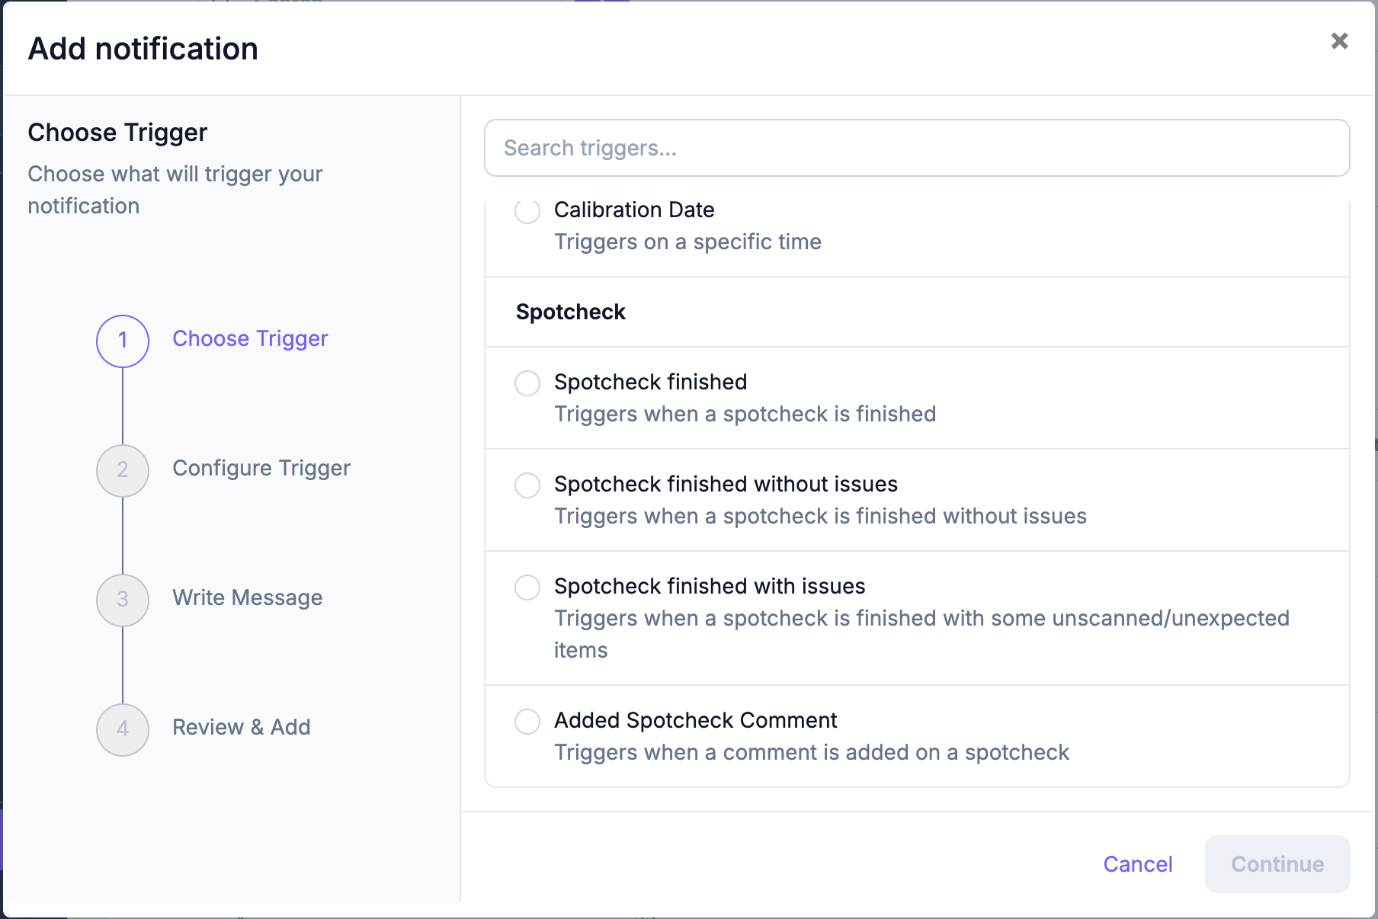Click step 3 circle icon

click(x=123, y=600)
